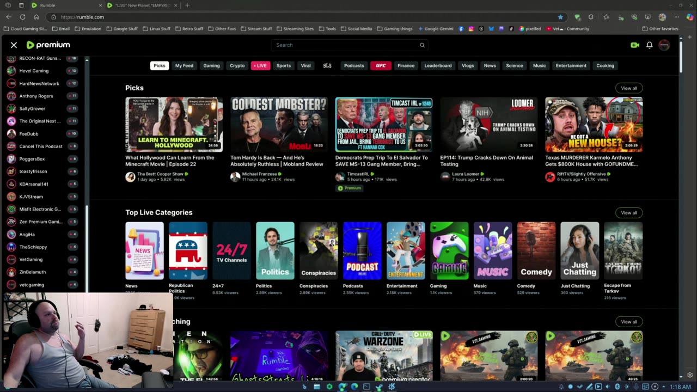Expand the Google Stuff bookmarks folder

pyautogui.click(x=121, y=29)
